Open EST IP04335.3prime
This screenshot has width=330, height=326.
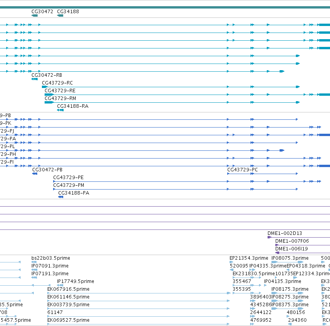(x=268, y=266)
